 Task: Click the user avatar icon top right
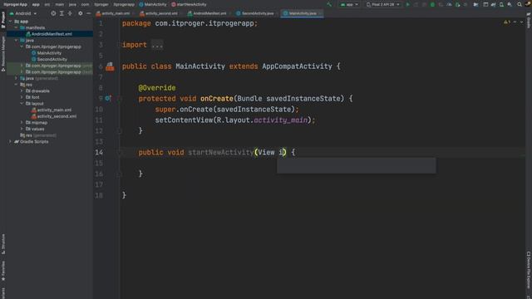pyautogui.click(x=528, y=3)
